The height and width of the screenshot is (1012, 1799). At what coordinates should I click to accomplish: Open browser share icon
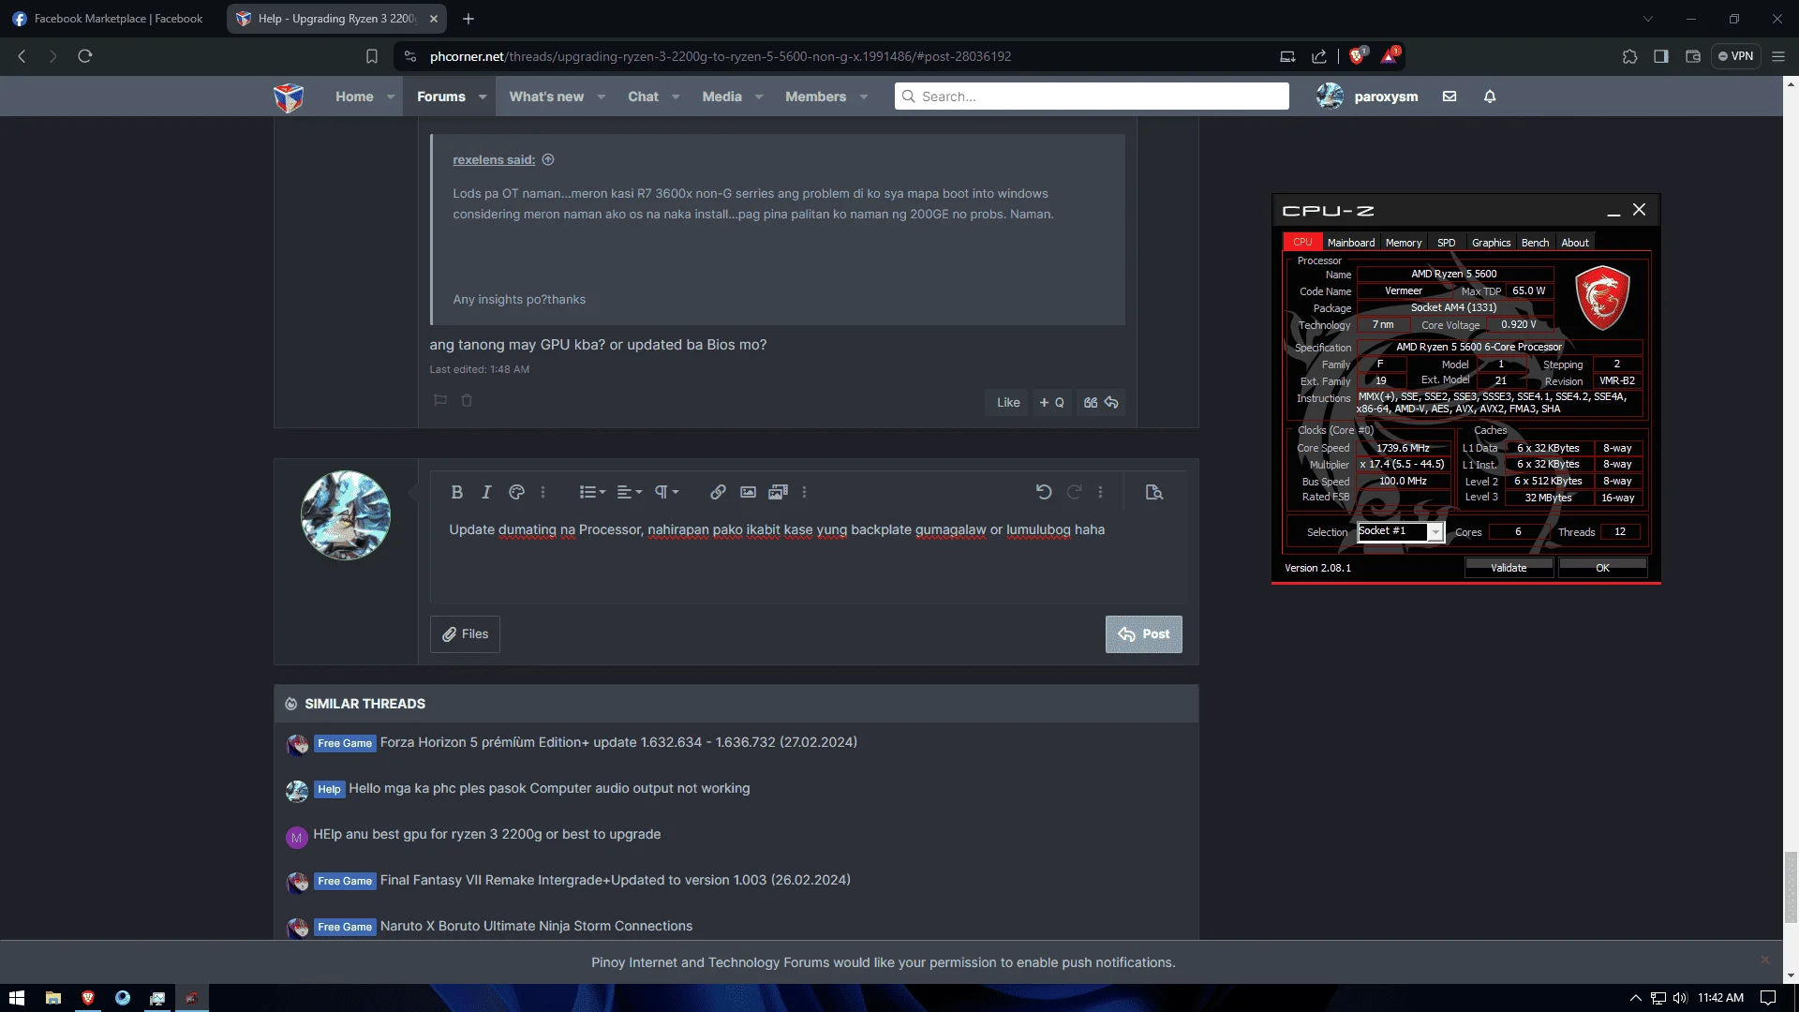coord(1319,56)
